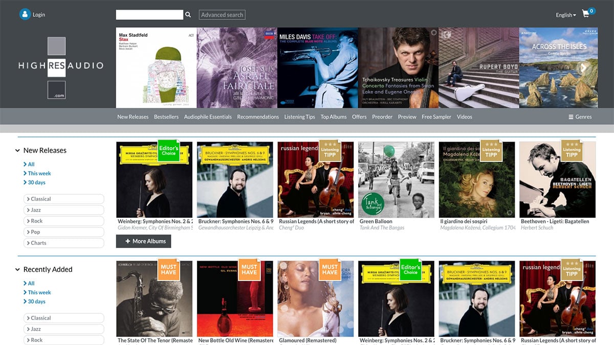Click the Listening TIPP badge on Beethoven - Ligeti
The height and width of the screenshot is (345, 614).
coord(572,151)
